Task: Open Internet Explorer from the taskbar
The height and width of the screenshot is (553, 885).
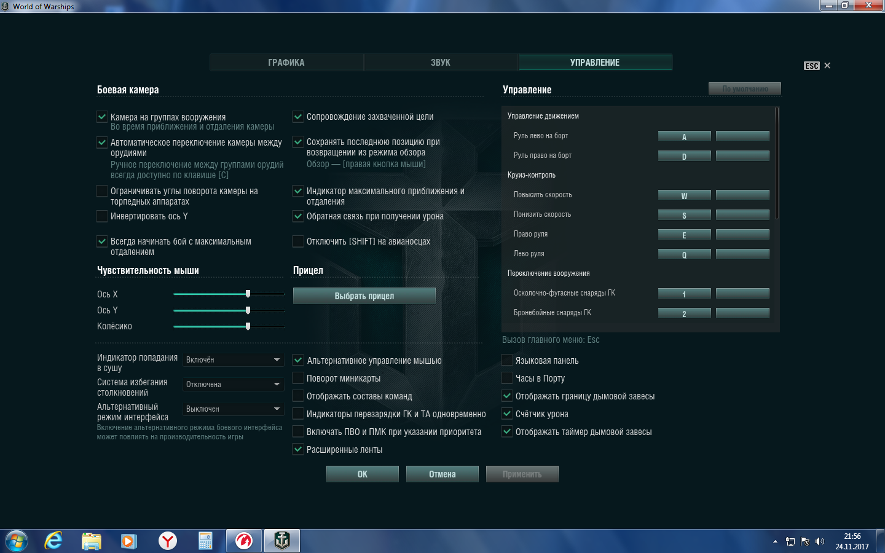Action: (53, 541)
